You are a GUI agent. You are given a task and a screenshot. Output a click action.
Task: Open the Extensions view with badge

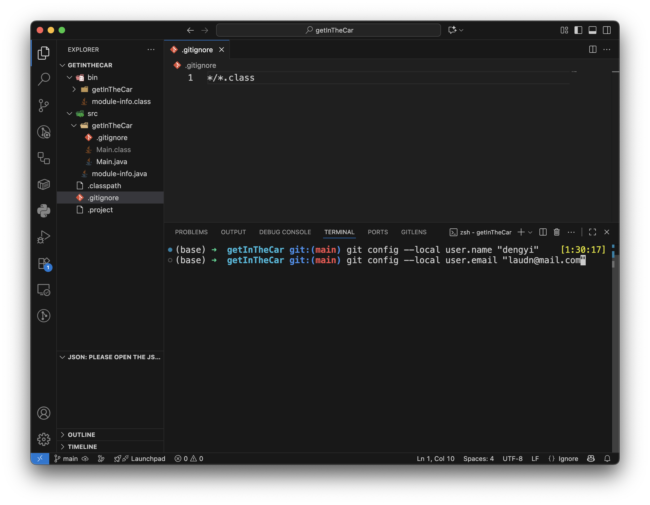click(x=44, y=264)
